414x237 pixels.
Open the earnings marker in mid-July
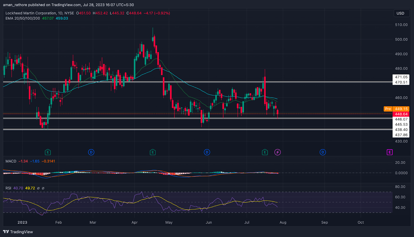[265, 152]
